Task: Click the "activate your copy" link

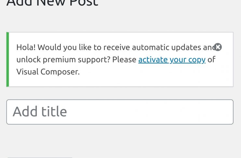Action: point(172,59)
